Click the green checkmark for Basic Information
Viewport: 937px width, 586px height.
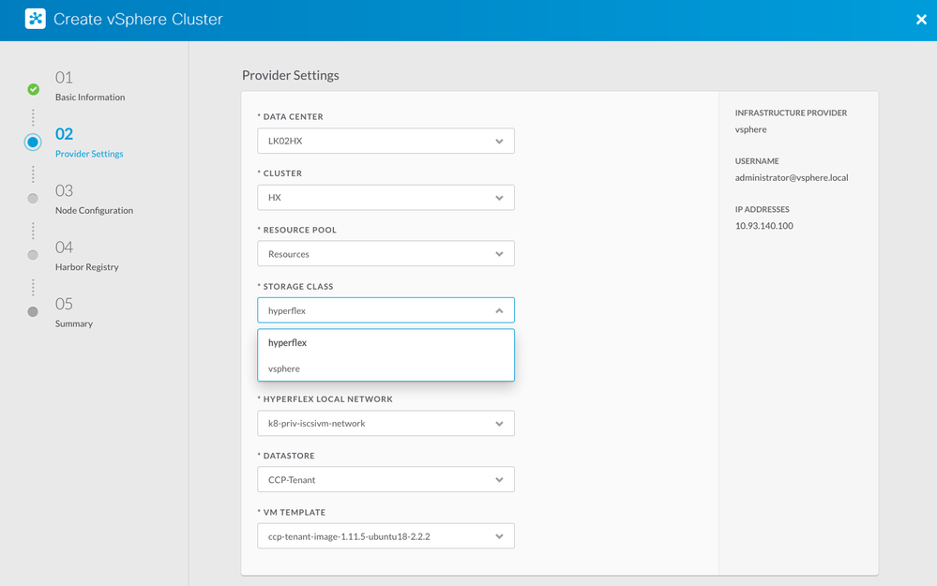34,90
